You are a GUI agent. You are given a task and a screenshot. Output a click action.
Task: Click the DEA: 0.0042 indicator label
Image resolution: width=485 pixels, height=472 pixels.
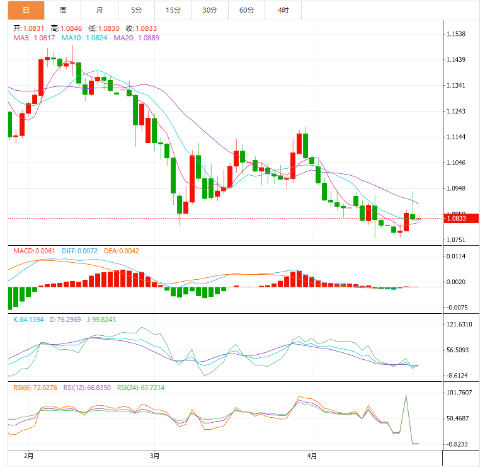(x=122, y=251)
